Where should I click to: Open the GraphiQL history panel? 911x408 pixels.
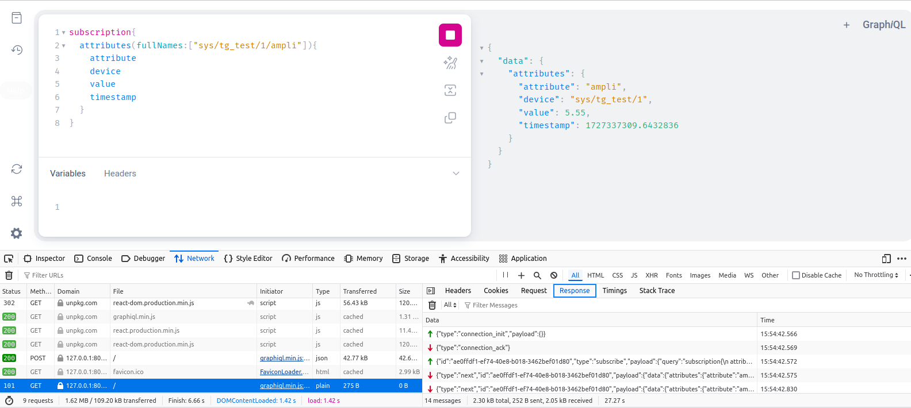click(x=17, y=50)
